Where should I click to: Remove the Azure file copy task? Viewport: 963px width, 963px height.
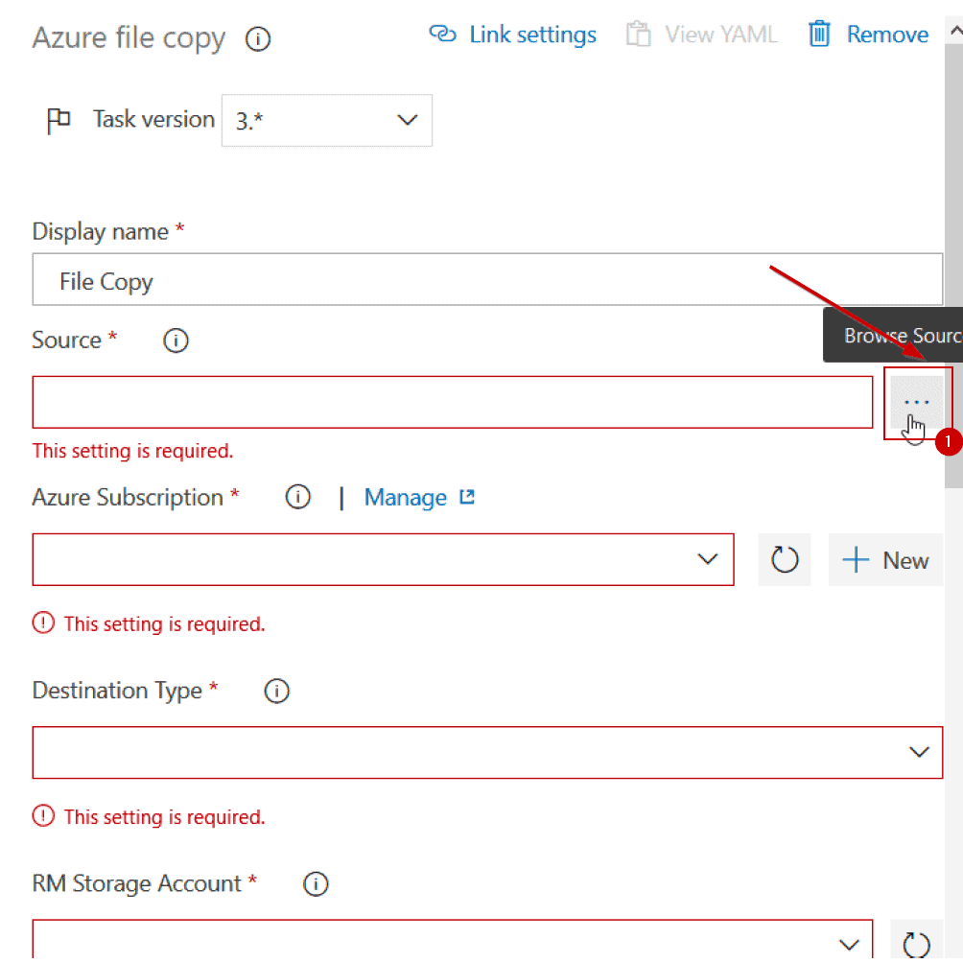(x=868, y=35)
